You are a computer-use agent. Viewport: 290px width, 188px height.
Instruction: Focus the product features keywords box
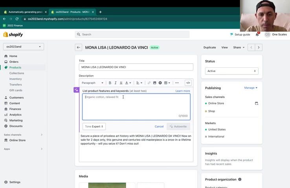[x=136, y=107]
